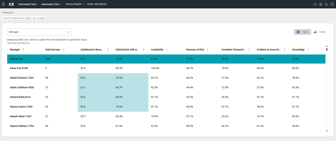Sort by Total Surveys column arrows
Screen dimensions: 336x141
pyautogui.click(x=64, y=50)
